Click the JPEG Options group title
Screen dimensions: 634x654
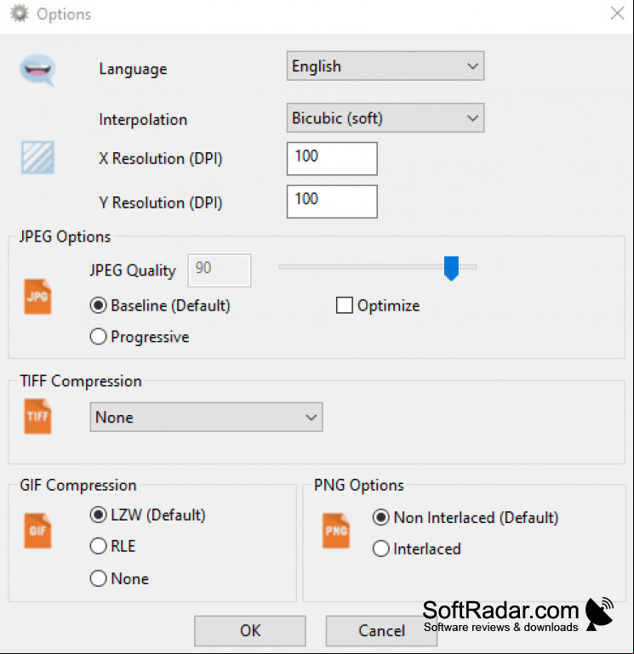pos(66,236)
